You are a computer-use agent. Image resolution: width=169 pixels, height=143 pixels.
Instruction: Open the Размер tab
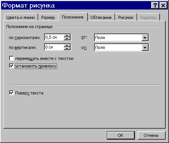pos(48,17)
